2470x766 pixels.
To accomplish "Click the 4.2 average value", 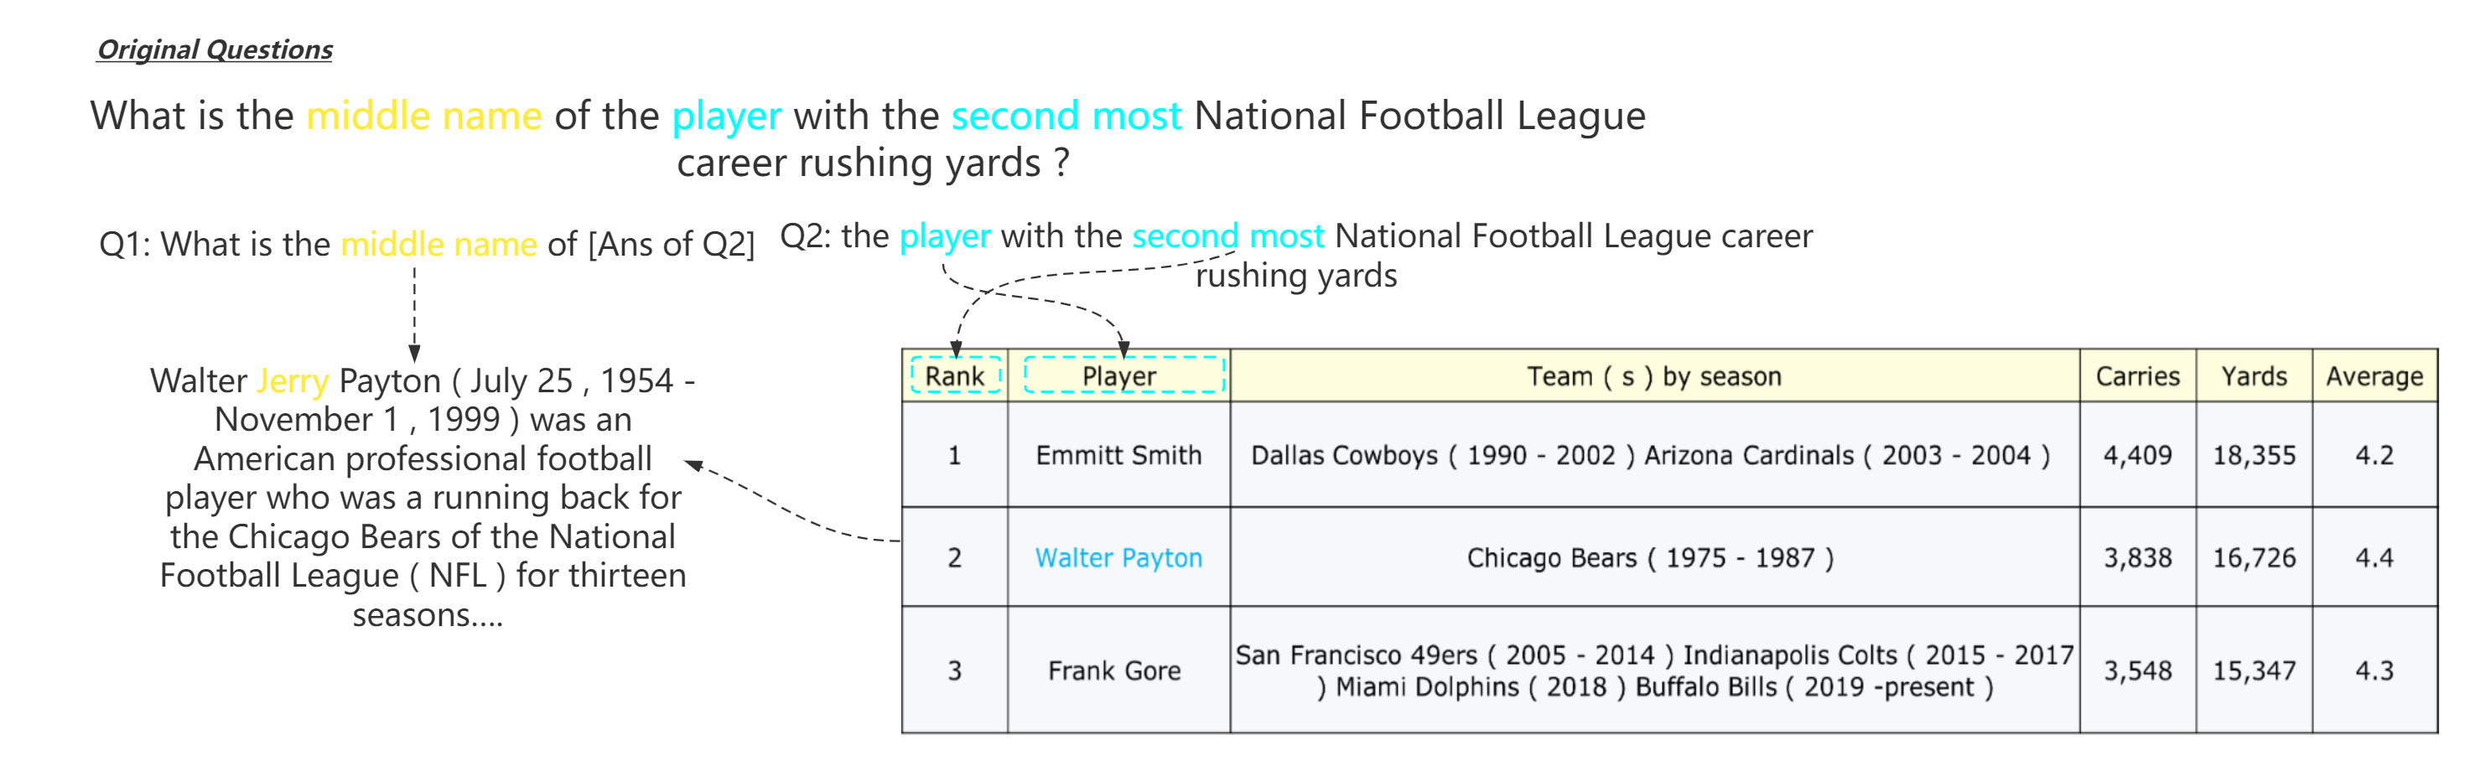I will pos(2374,455).
